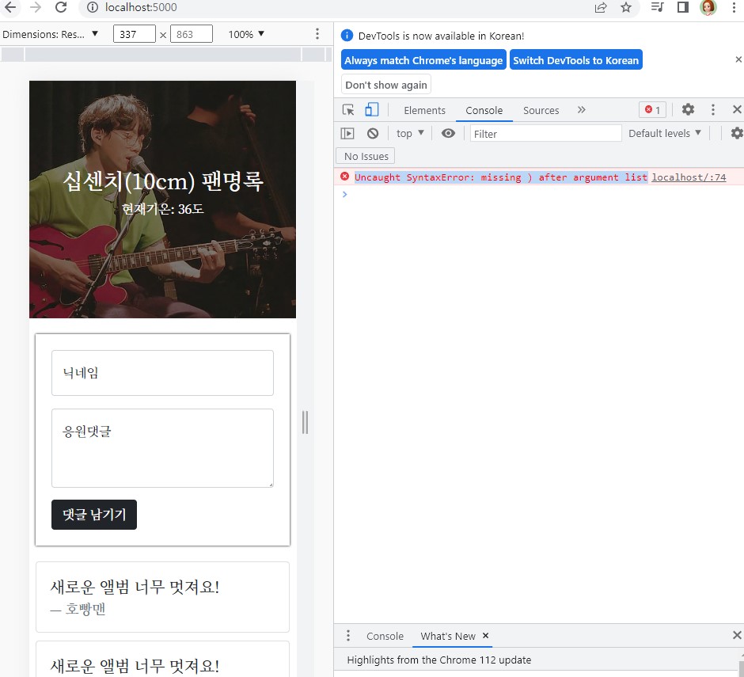Image resolution: width=744 pixels, height=677 pixels.
Task: Reload the localhost page
Action: pyautogui.click(x=61, y=7)
